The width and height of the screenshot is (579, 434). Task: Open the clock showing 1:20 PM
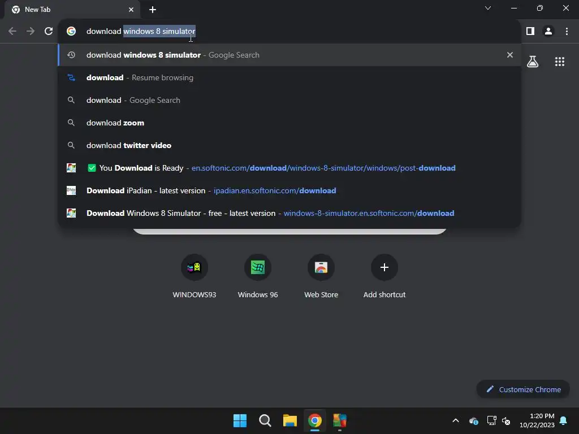(x=537, y=420)
